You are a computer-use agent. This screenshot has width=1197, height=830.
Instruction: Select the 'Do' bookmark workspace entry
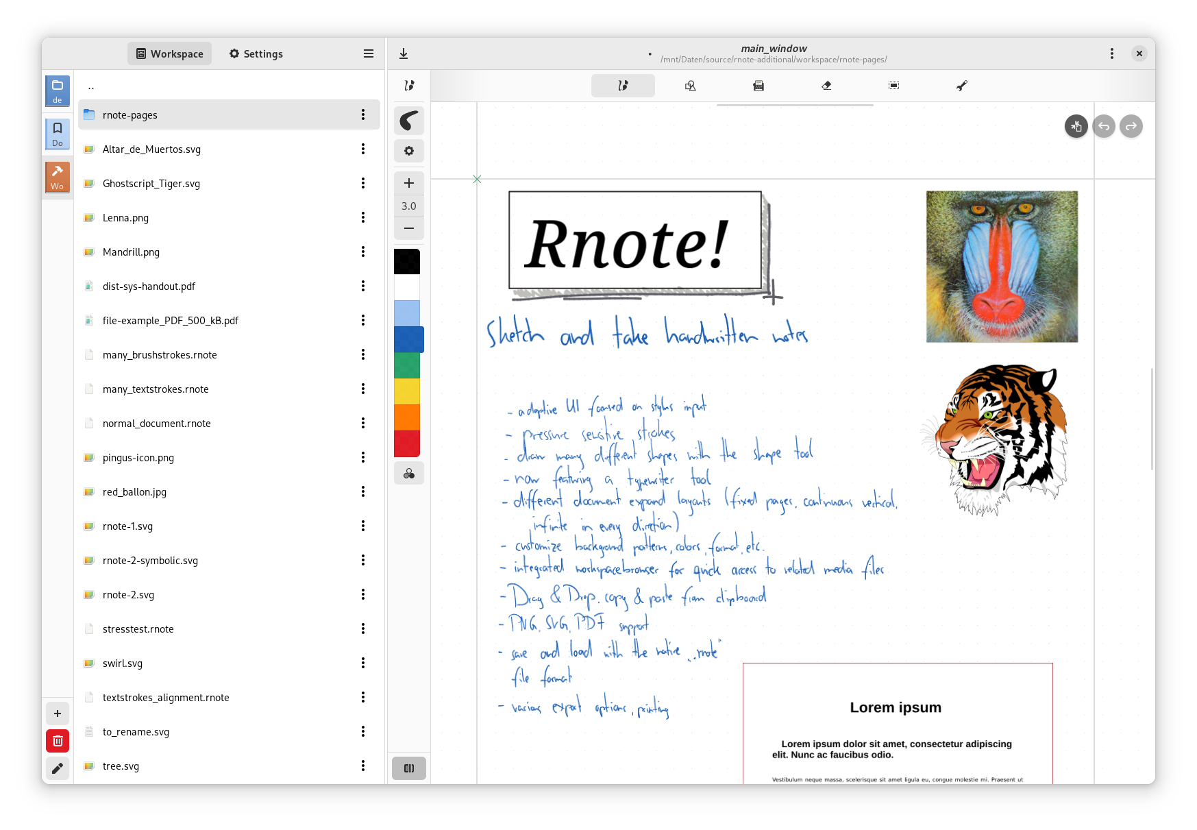pos(58,134)
